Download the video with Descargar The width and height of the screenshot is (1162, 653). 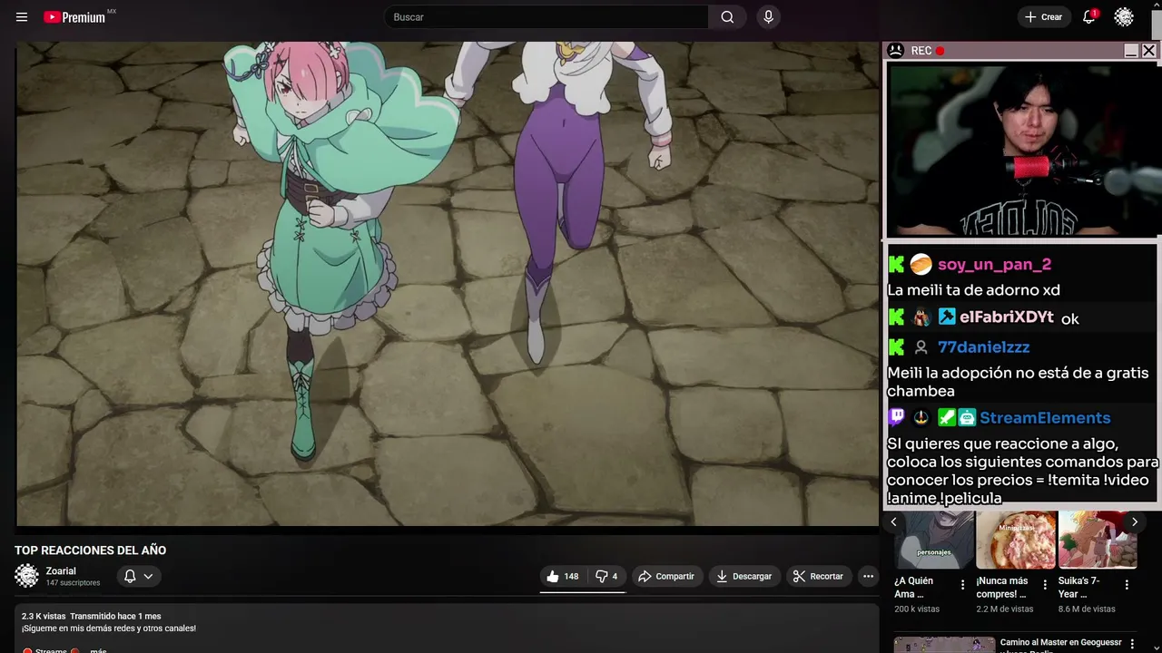pyautogui.click(x=743, y=576)
